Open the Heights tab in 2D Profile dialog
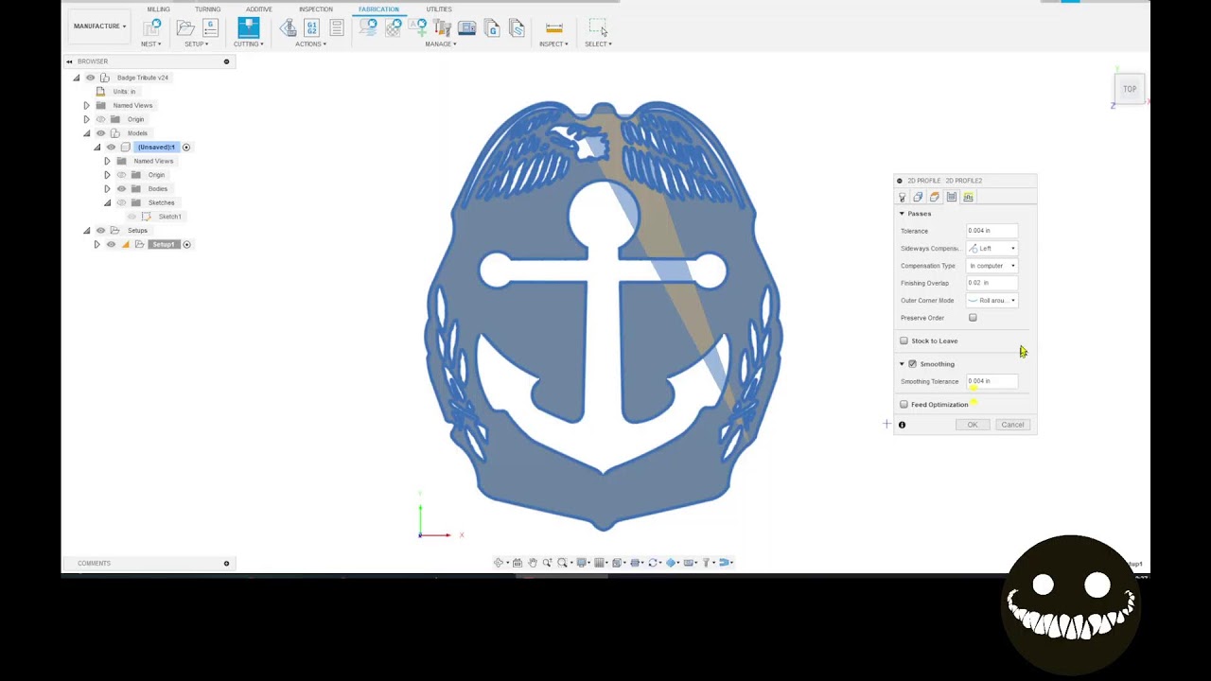1211x681 pixels. (935, 197)
